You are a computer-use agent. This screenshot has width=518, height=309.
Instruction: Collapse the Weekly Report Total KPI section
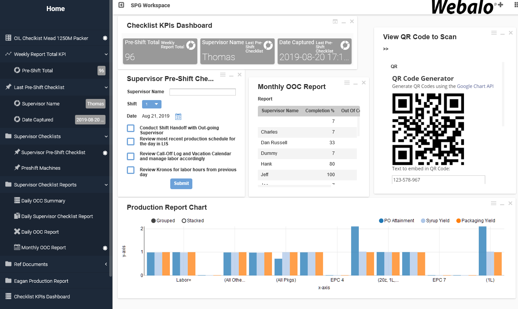(x=106, y=54)
